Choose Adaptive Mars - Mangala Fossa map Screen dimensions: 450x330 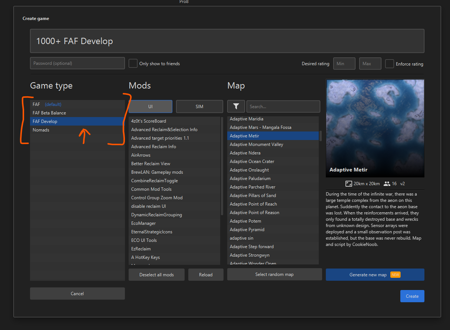pos(273,127)
